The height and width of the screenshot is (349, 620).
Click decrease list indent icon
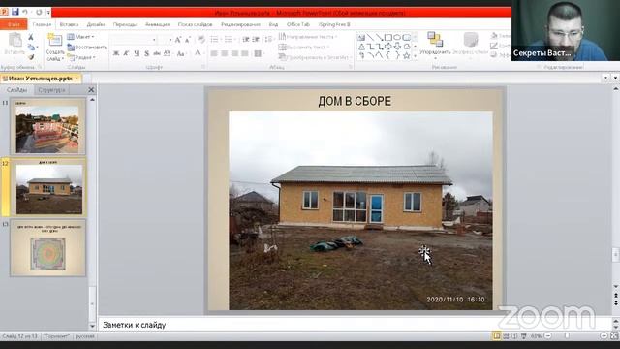click(245, 40)
